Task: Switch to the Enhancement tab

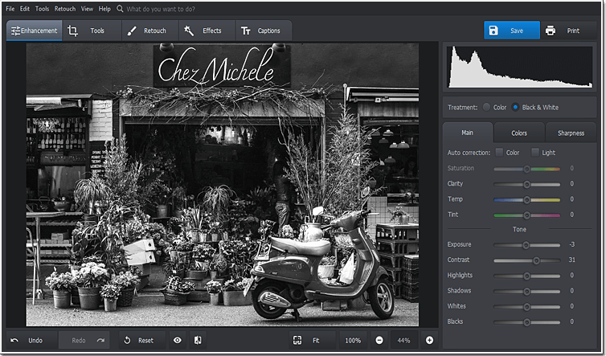Action: point(34,31)
